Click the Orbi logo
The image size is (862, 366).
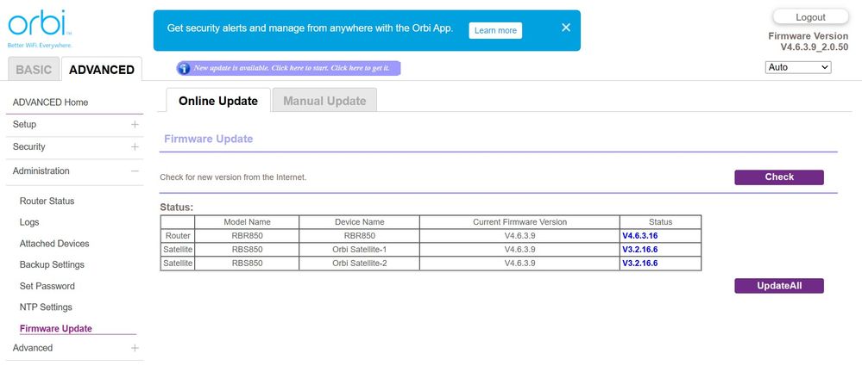click(38, 26)
